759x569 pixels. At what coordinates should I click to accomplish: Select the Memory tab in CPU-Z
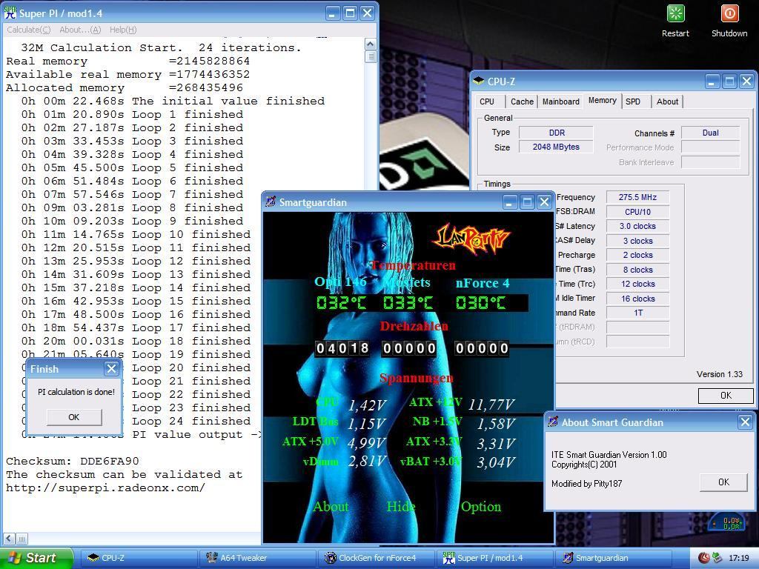pos(602,101)
